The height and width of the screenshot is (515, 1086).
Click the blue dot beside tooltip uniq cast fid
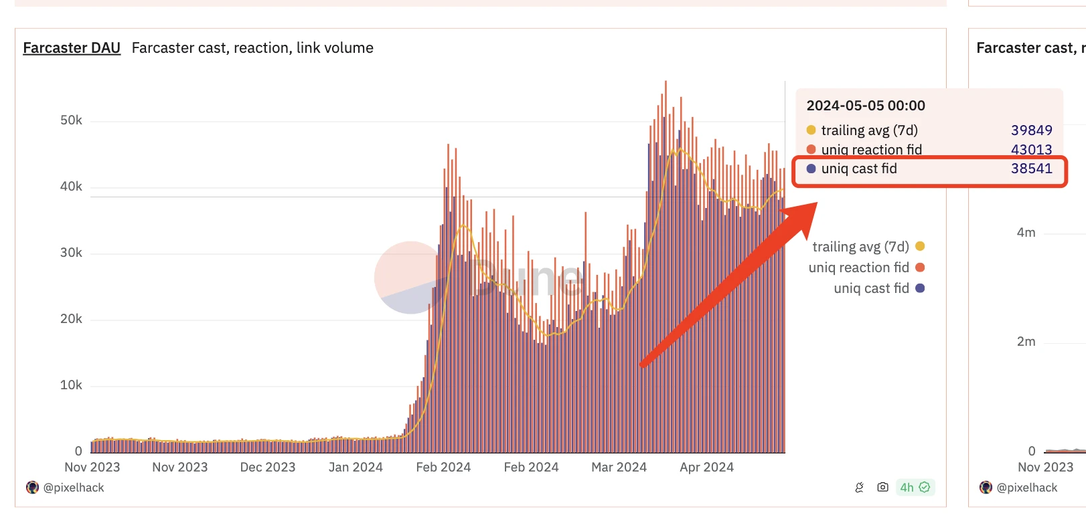click(811, 169)
